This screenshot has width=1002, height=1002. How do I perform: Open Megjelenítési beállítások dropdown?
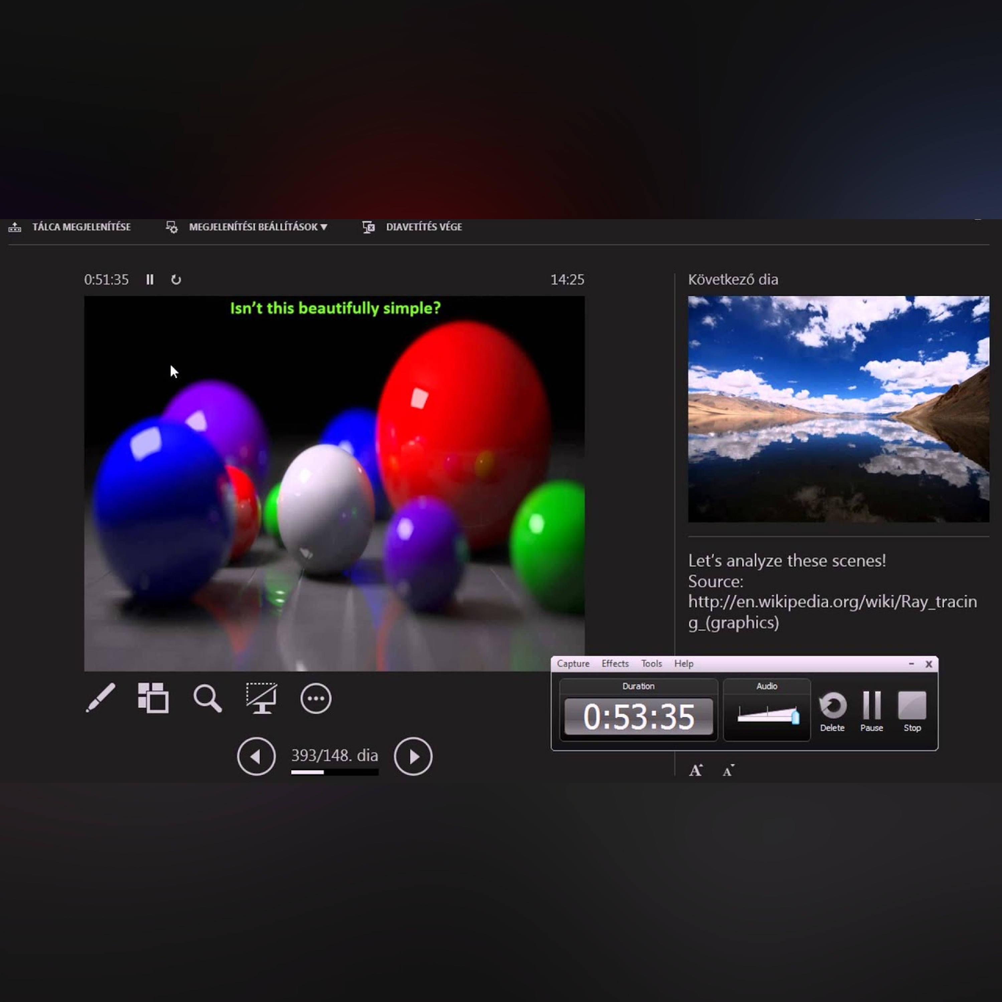[x=246, y=227]
